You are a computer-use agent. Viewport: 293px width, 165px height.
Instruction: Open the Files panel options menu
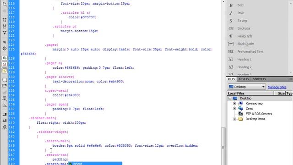tap(290, 79)
